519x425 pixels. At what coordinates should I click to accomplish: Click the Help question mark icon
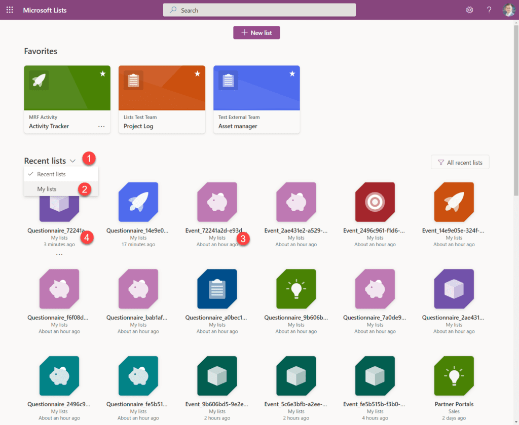click(x=489, y=10)
